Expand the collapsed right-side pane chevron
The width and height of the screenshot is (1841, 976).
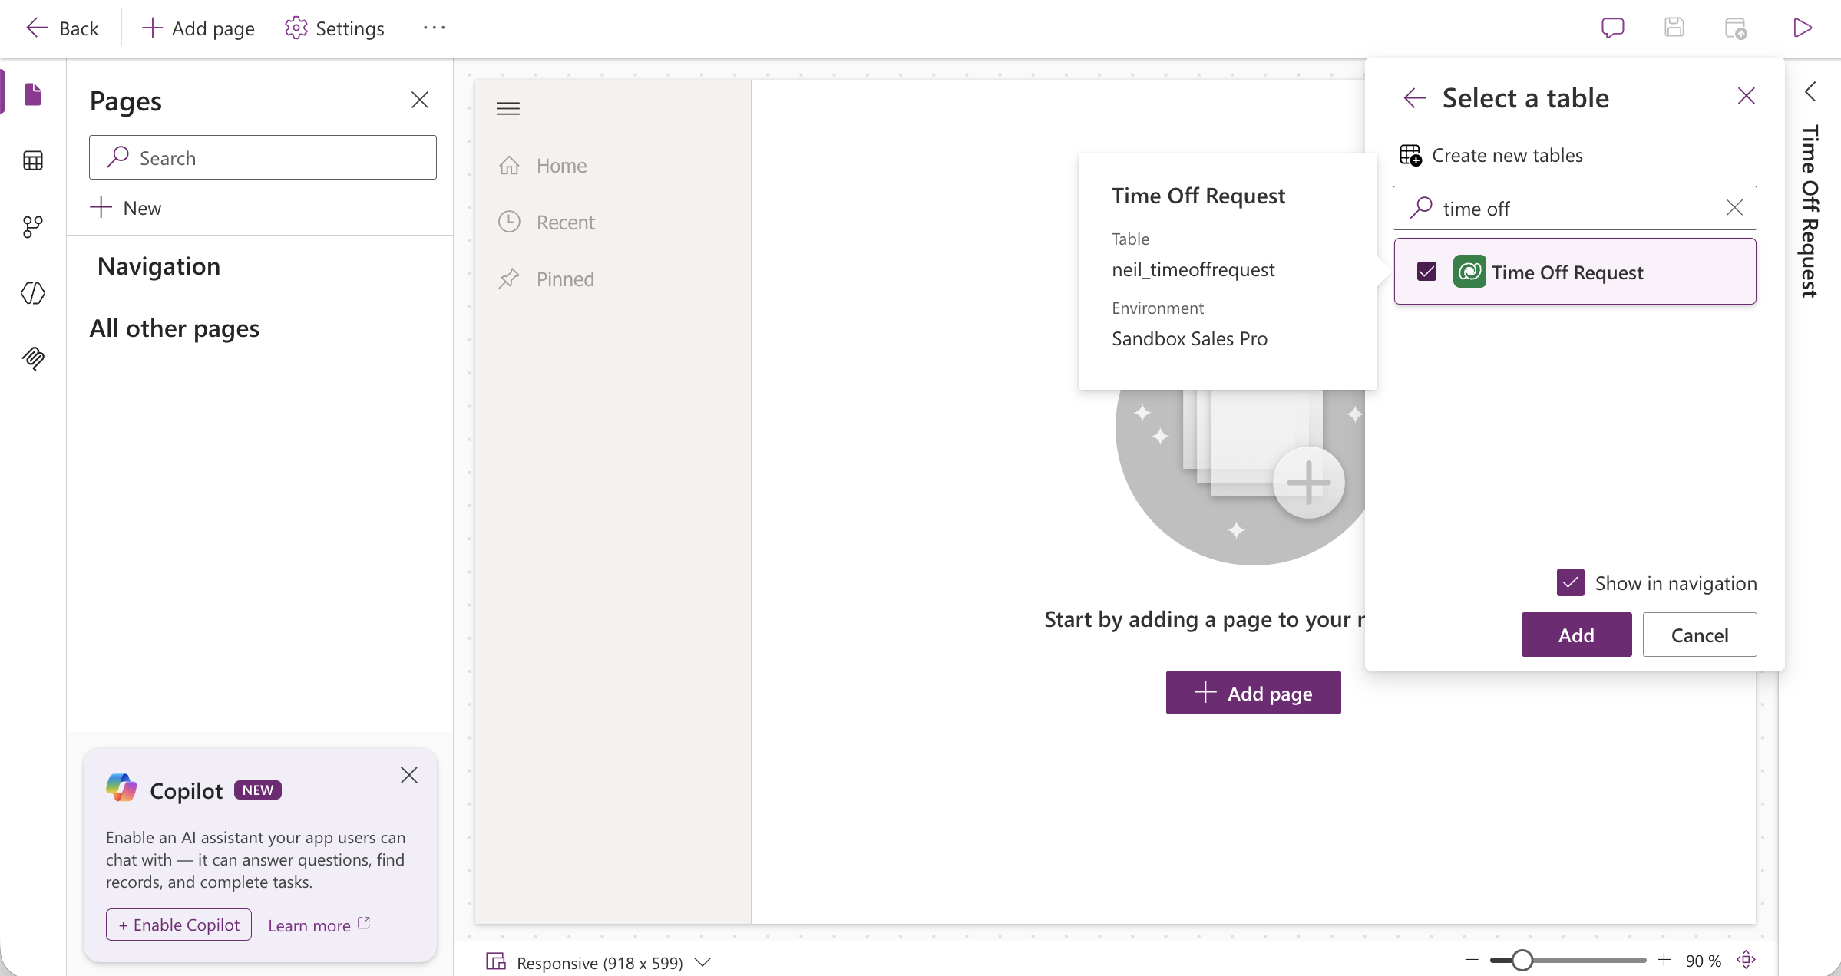pyautogui.click(x=1810, y=91)
